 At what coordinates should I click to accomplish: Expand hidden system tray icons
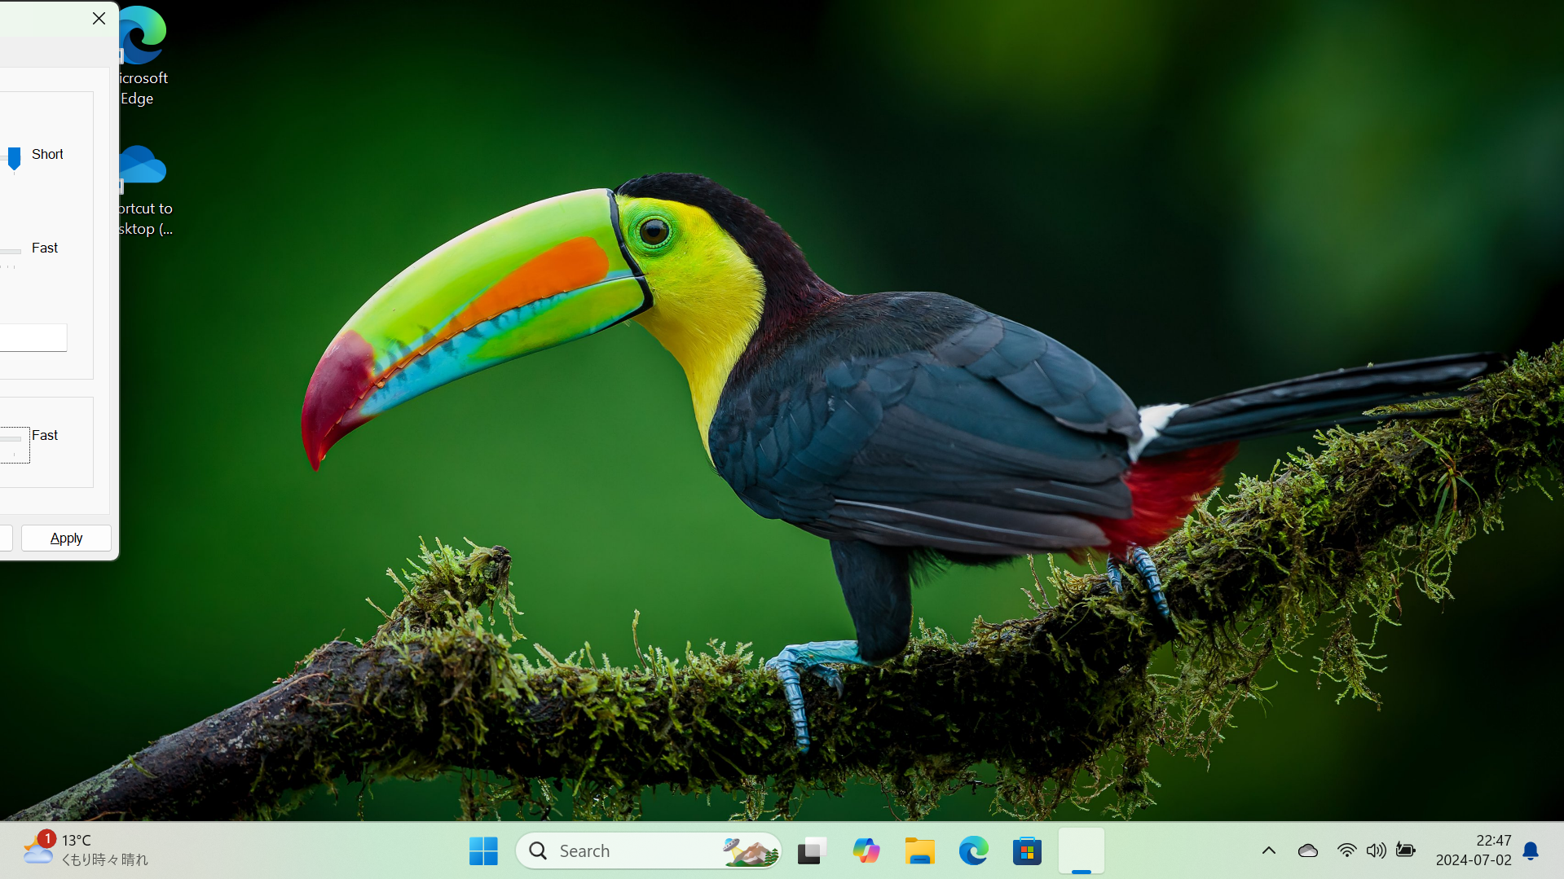pyautogui.click(x=1268, y=850)
